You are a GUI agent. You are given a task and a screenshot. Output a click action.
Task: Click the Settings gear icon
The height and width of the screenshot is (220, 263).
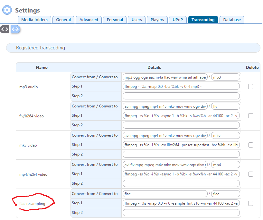pyautogui.click(x=7, y=10)
